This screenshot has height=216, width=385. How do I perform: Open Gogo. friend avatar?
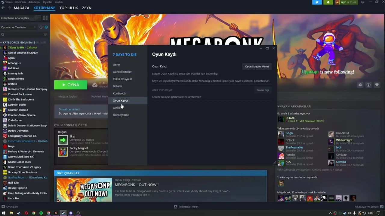point(281,134)
